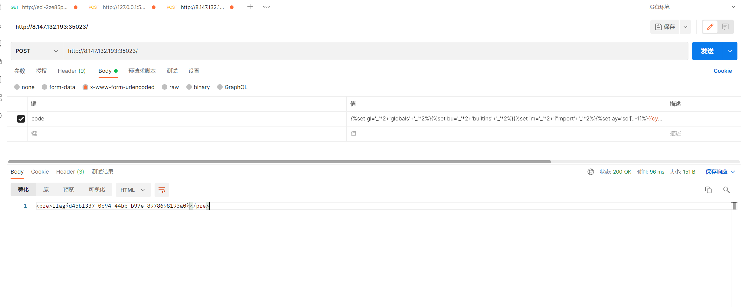Image resolution: width=745 pixels, height=307 pixels.
Task: Click the 发送 send button
Action: 707,51
